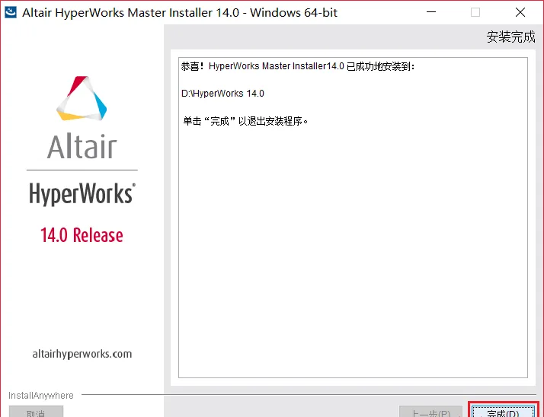Click the Altair triangle logo

point(82,98)
